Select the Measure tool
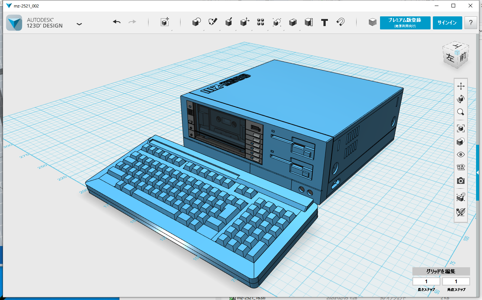The height and width of the screenshot is (300, 482). [308, 22]
